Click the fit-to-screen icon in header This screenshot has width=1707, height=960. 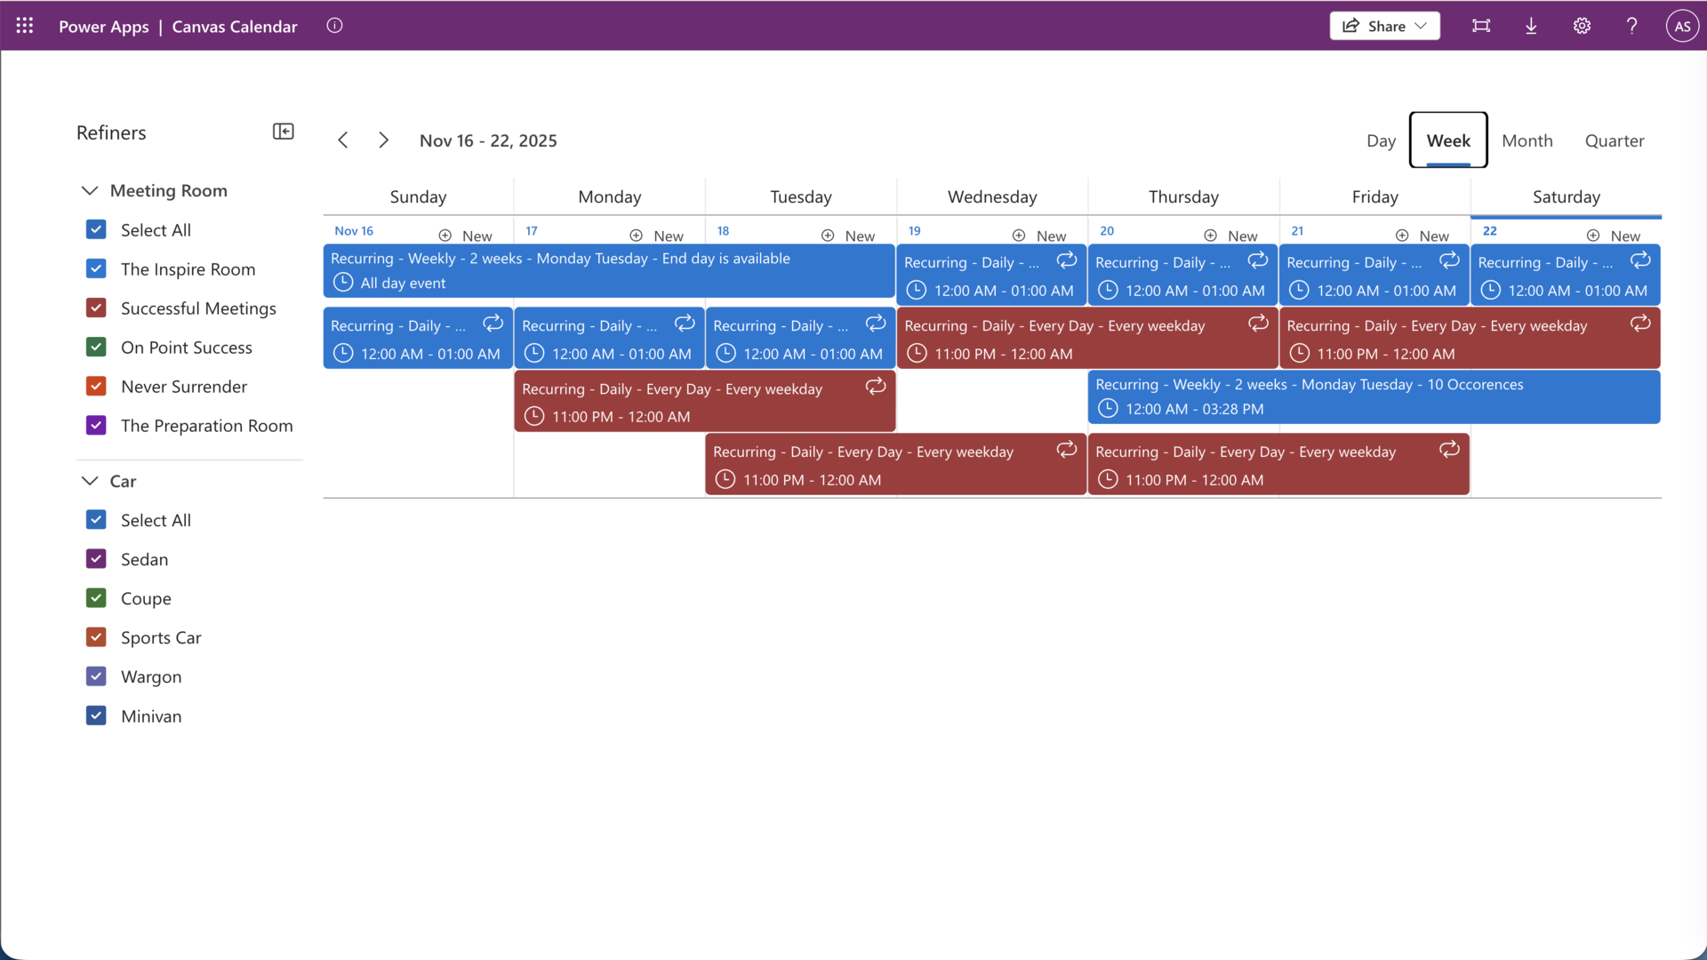[x=1481, y=26]
